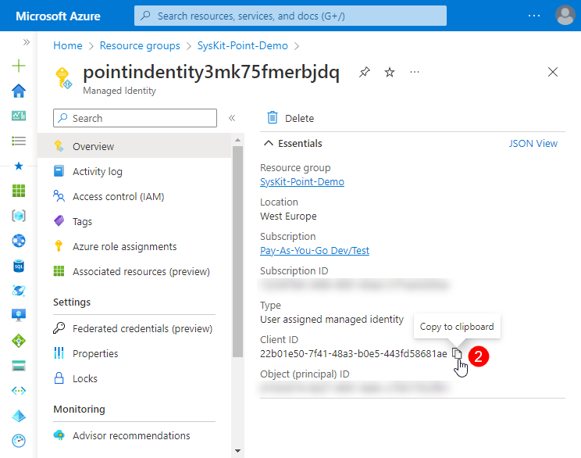
Task: Open Load balancers green diamond icon
Action: [19, 341]
